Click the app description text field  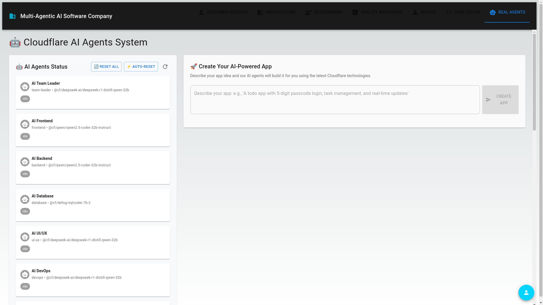(x=335, y=100)
